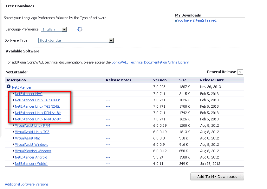Click the 1742 K size value
The width and height of the screenshot is (267, 189).
pyautogui.click(x=185, y=113)
